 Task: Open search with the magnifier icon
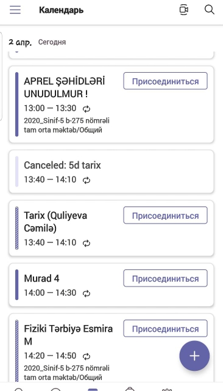pos(210,10)
